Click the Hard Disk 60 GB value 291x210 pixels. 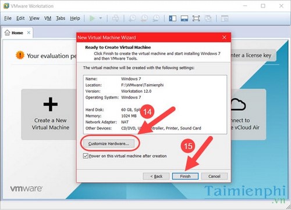point(130,110)
